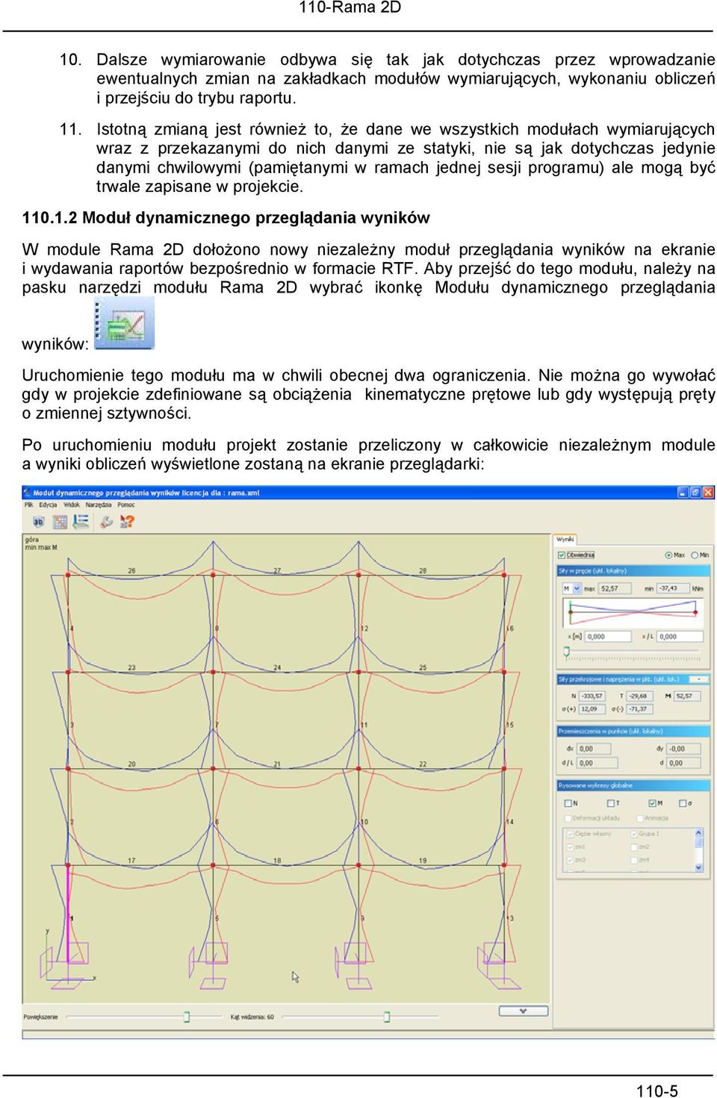
Task: Open the Edycja menu
Action: point(48,505)
